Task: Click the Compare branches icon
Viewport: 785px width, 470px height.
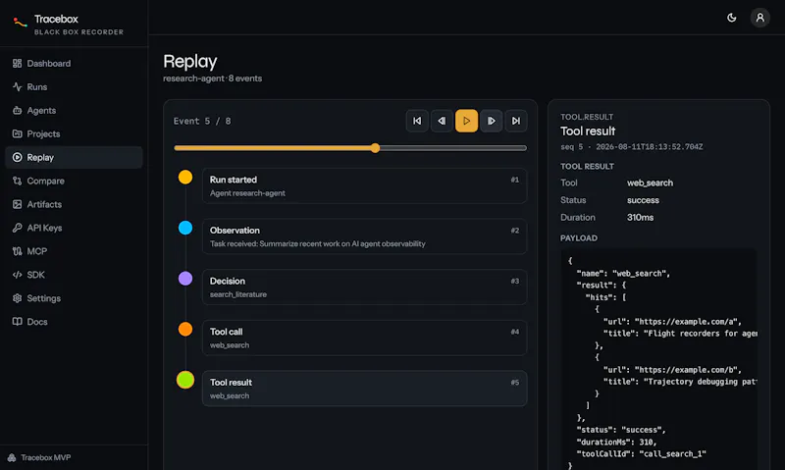Action: pos(17,181)
